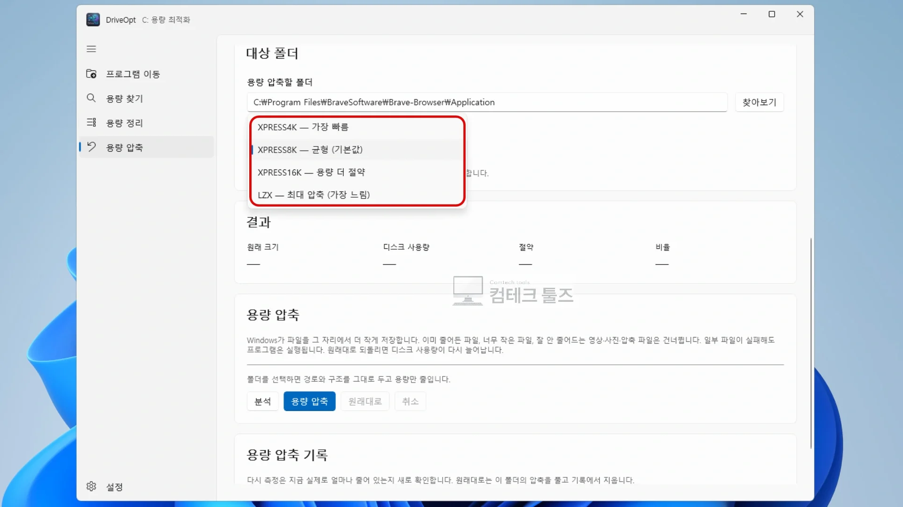
Task: Go to 용량 정리 page
Action: [x=146, y=123]
